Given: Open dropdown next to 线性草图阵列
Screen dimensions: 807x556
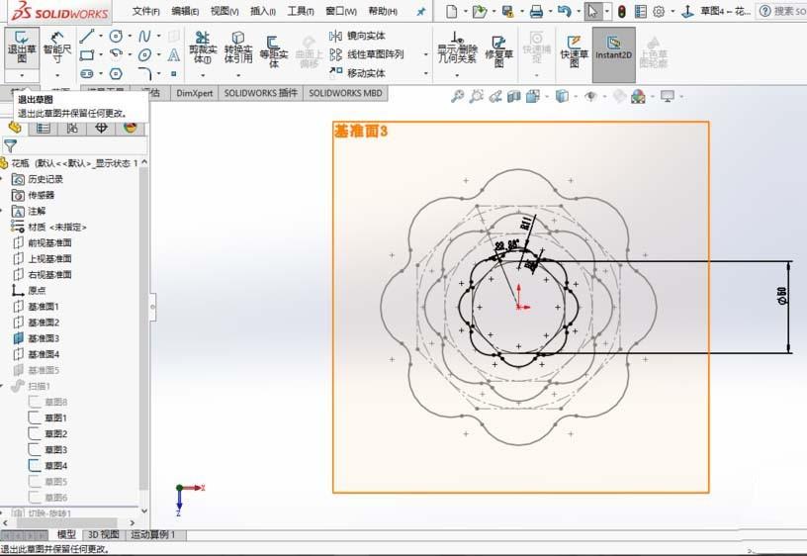Looking at the screenshot, I should [x=426, y=54].
